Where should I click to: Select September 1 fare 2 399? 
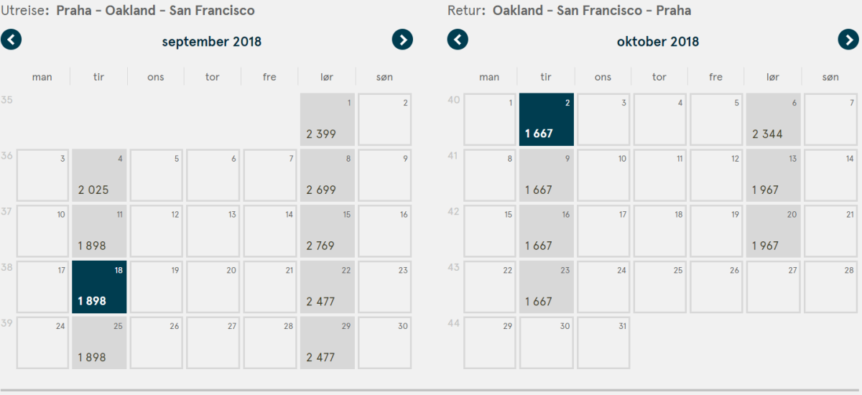pos(327,119)
